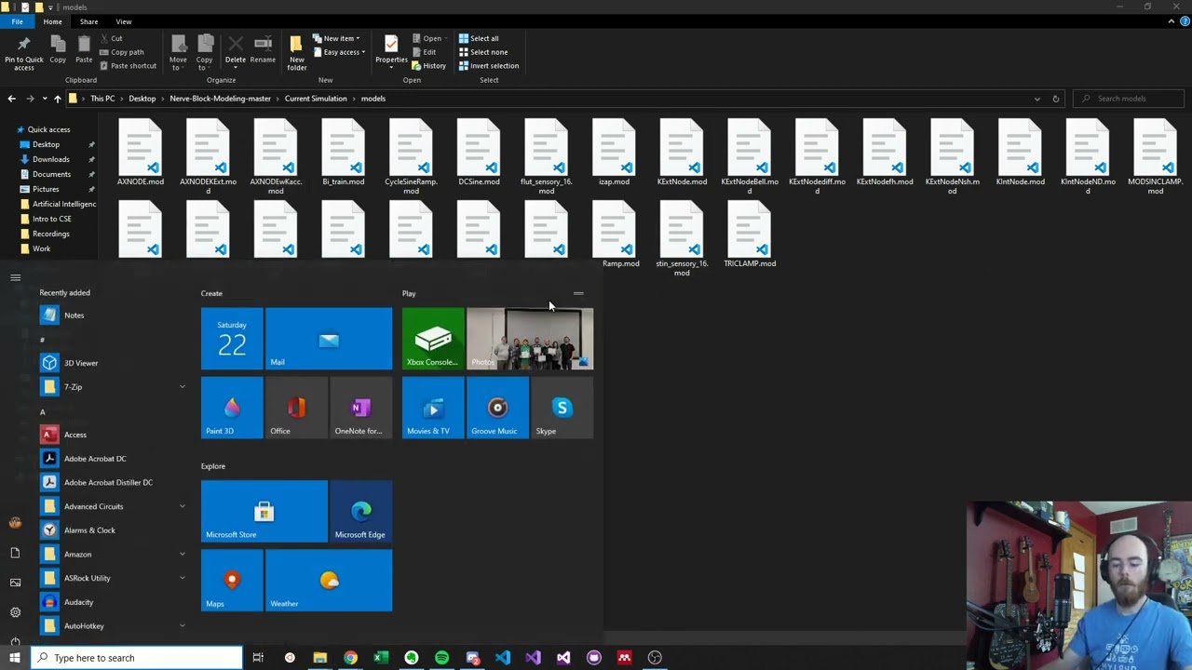The width and height of the screenshot is (1192, 670).
Task: Launch Skype tile
Action: point(562,408)
